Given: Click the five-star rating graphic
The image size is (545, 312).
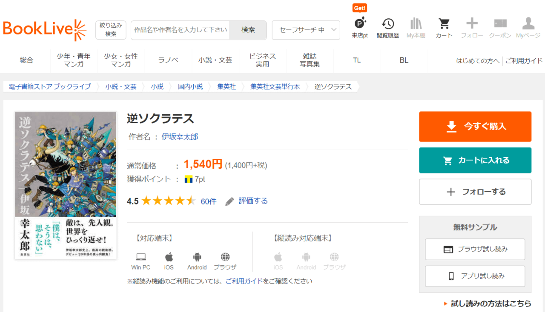Looking at the screenshot, I should click(x=169, y=201).
